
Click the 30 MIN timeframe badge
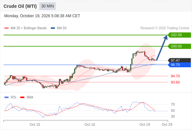(x=48, y=6)
